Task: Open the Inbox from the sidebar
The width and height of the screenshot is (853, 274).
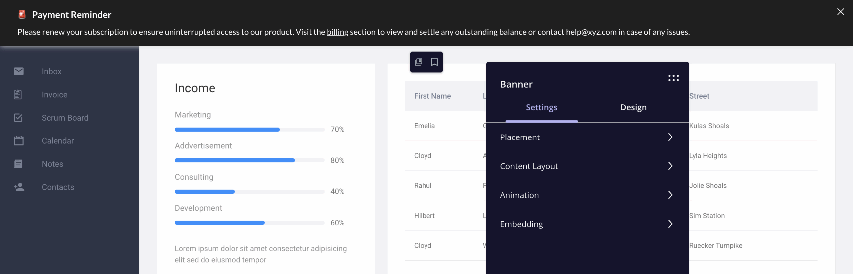Action: (x=52, y=71)
